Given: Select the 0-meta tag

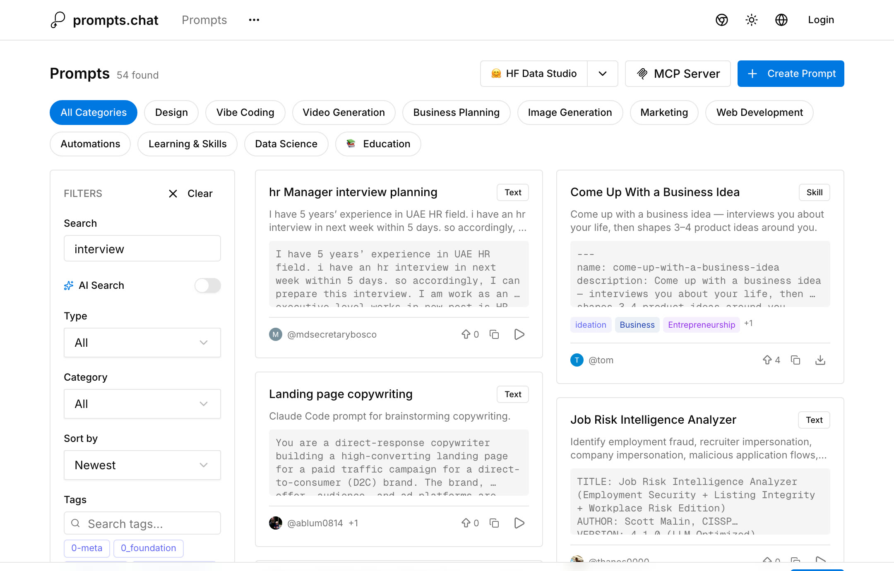Looking at the screenshot, I should click(87, 548).
